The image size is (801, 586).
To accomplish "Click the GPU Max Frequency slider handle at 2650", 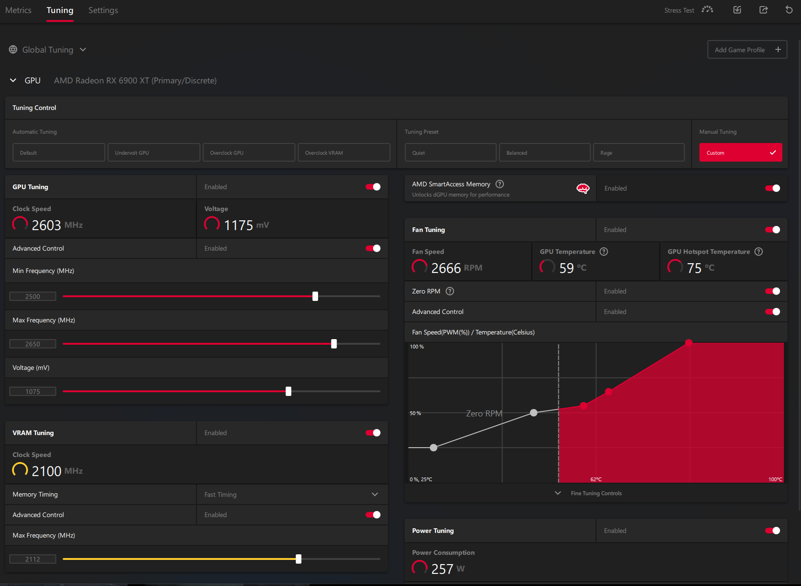I will [x=334, y=344].
